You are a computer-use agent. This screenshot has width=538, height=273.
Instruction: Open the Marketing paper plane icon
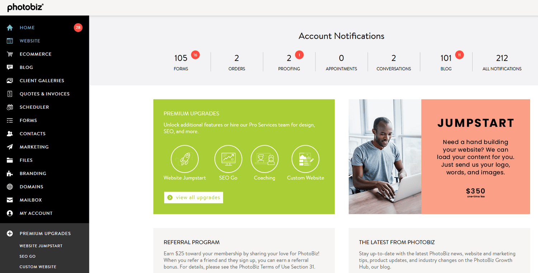pyautogui.click(x=10, y=147)
